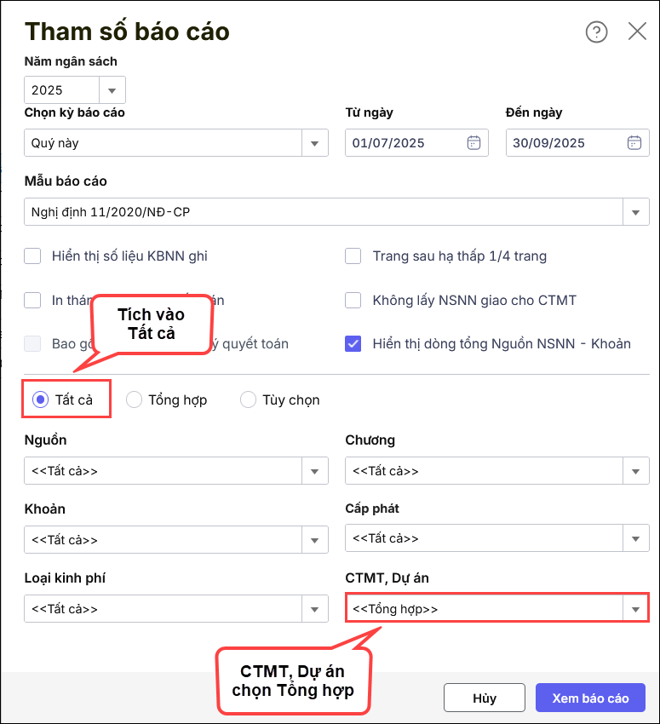Check Không lấy NSNN giao cho CTMT
Viewport: 660px width, 724px height.
coord(353,300)
